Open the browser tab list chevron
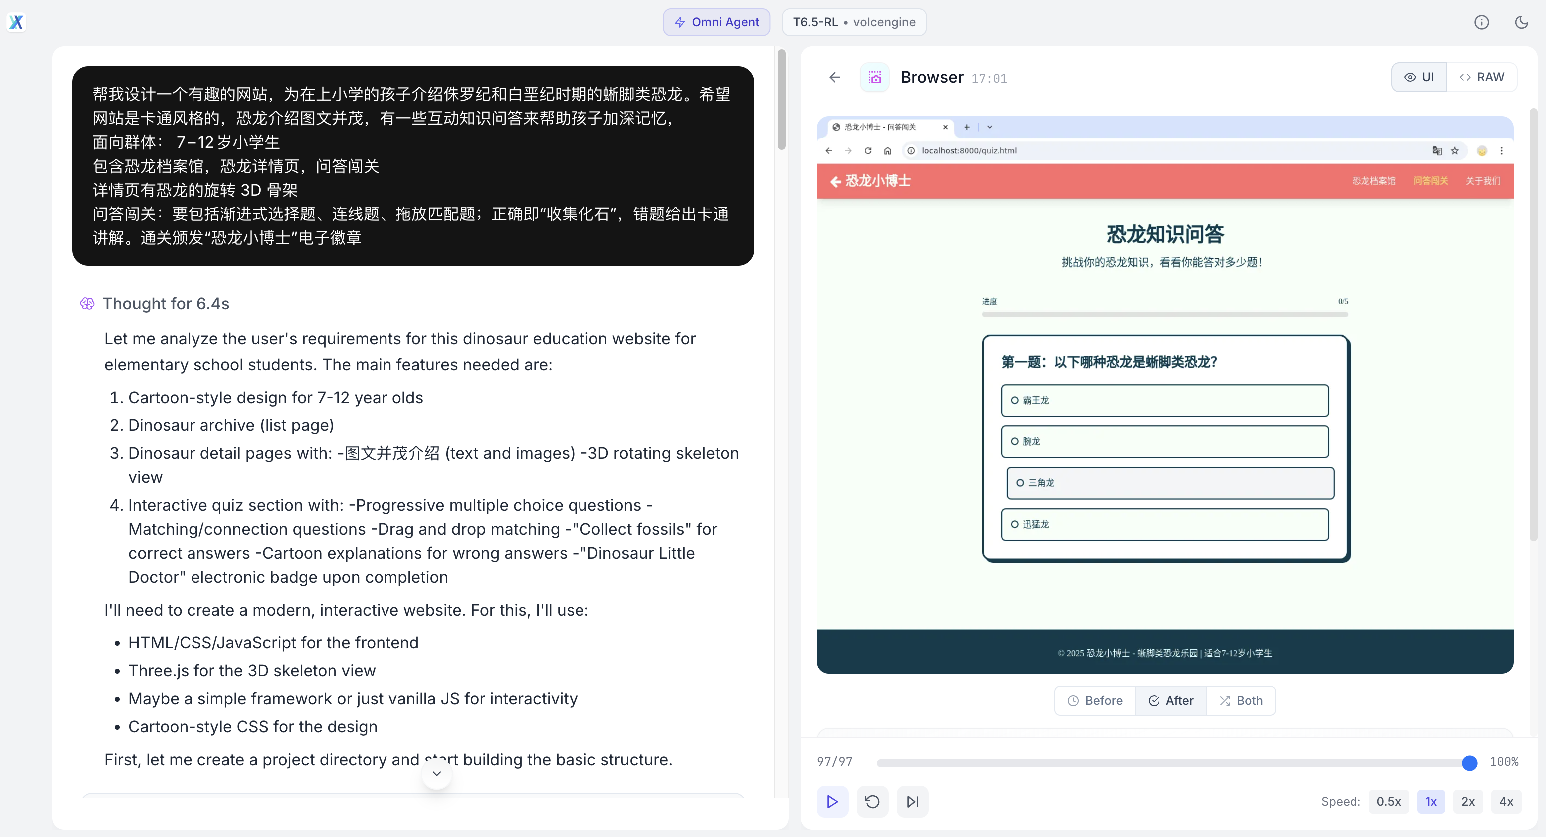This screenshot has height=837, width=1546. [989, 127]
